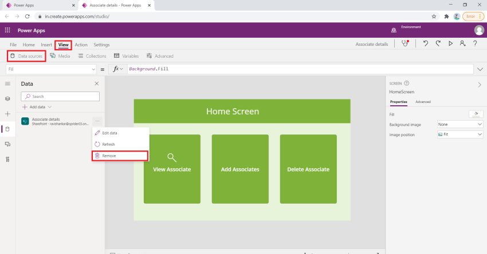
Task: Click the SharePoint icon of Associate details
Action: tap(25, 121)
